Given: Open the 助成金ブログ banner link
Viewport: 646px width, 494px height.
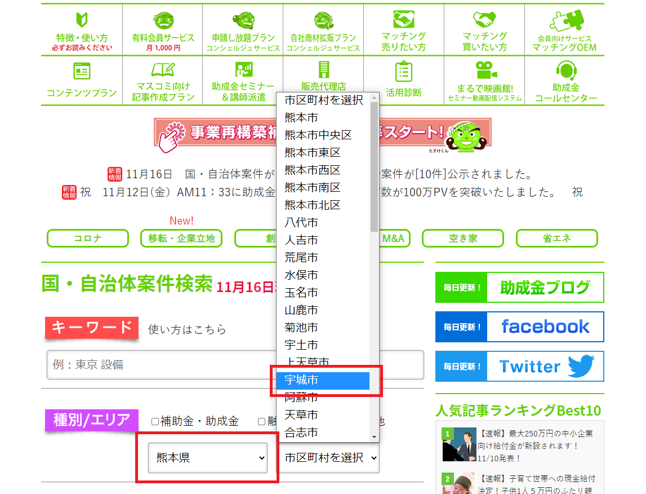Looking at the screenshot, I should [x=519, y=288].
